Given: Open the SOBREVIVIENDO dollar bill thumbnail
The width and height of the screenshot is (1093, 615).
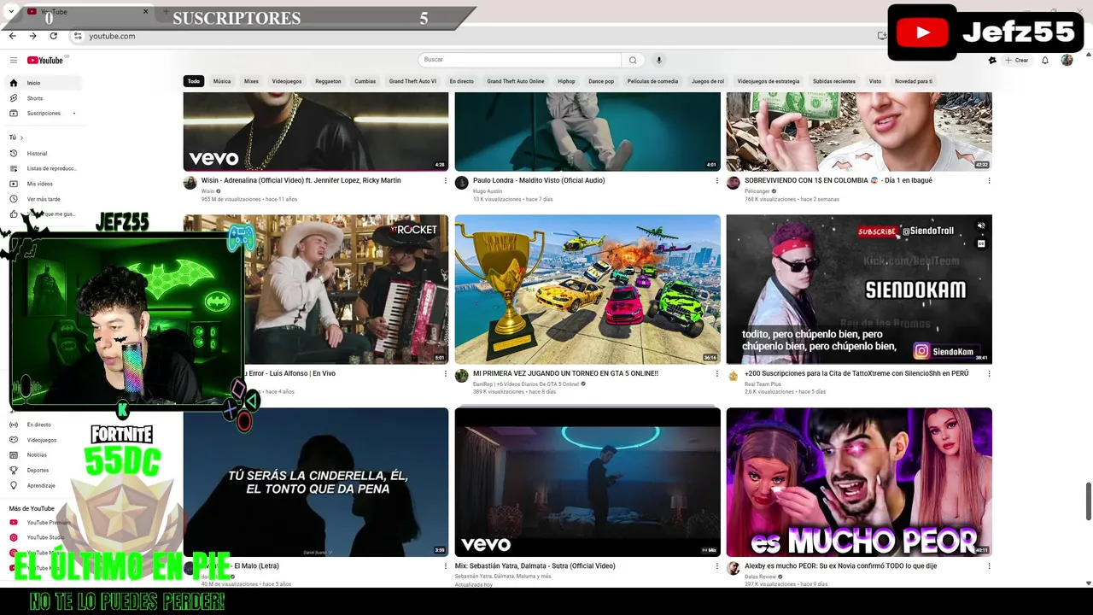Looking at the screenshot, I should point(859,132).
